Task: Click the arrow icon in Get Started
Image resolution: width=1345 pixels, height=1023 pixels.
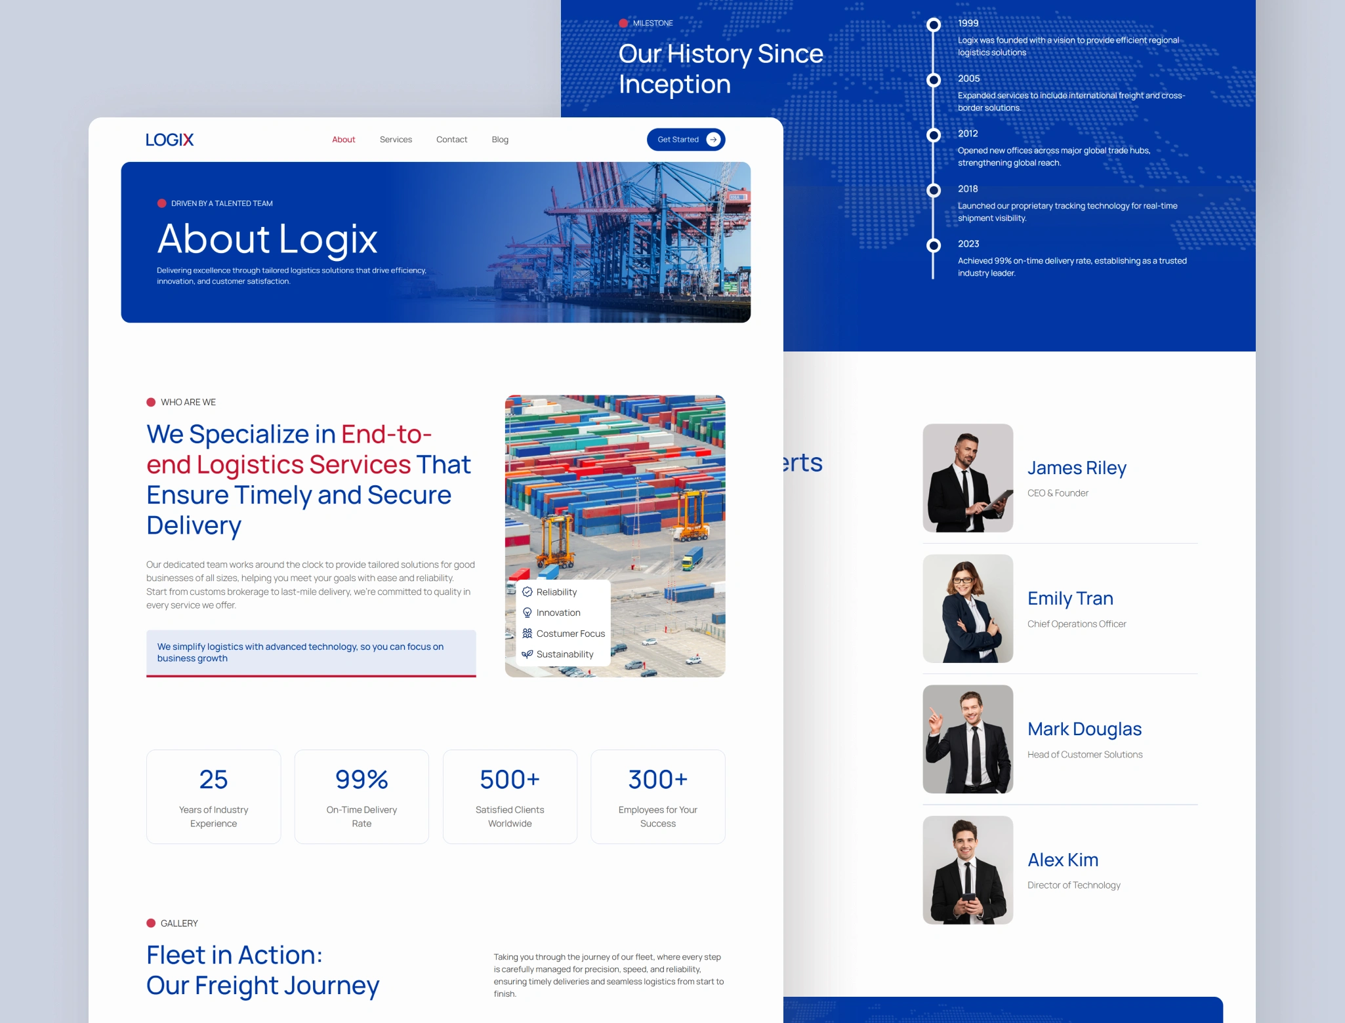Action: click(713, 140)
